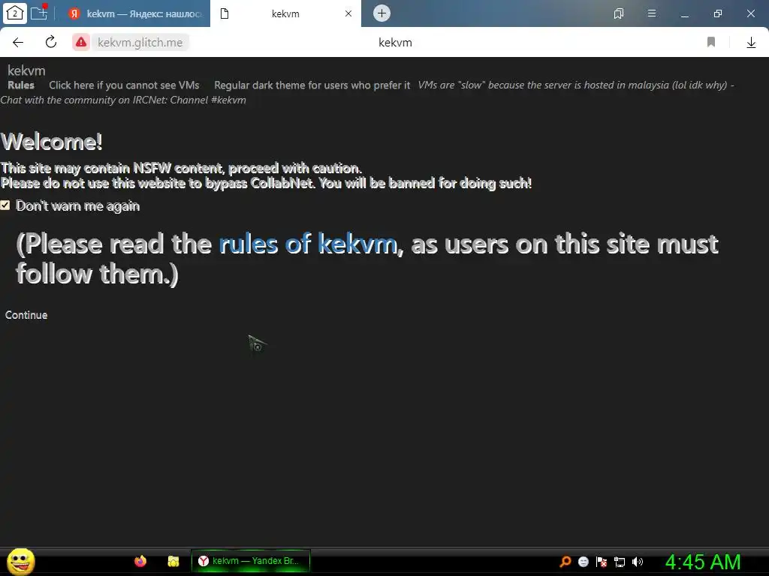
Task: Click the kekvm Yandex Browser taskbar button
Action: click(251, 561)
